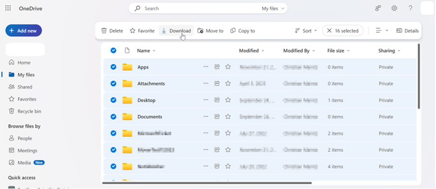The image size is (436, 189).
Task: Open the app launcher grid icon
Action: (x=8, y=8)
